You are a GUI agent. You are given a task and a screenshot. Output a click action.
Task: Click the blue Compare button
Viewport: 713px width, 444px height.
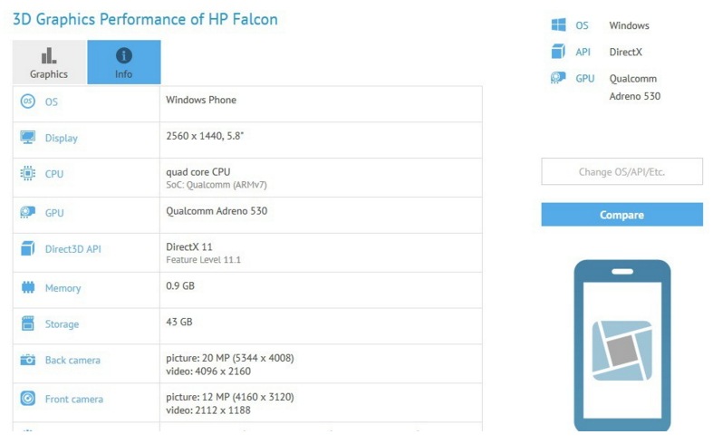pos(621,214)
